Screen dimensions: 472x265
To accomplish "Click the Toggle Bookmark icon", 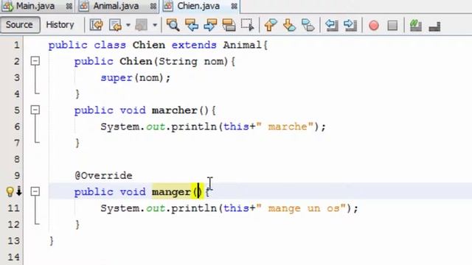I will tap(308, 25).
